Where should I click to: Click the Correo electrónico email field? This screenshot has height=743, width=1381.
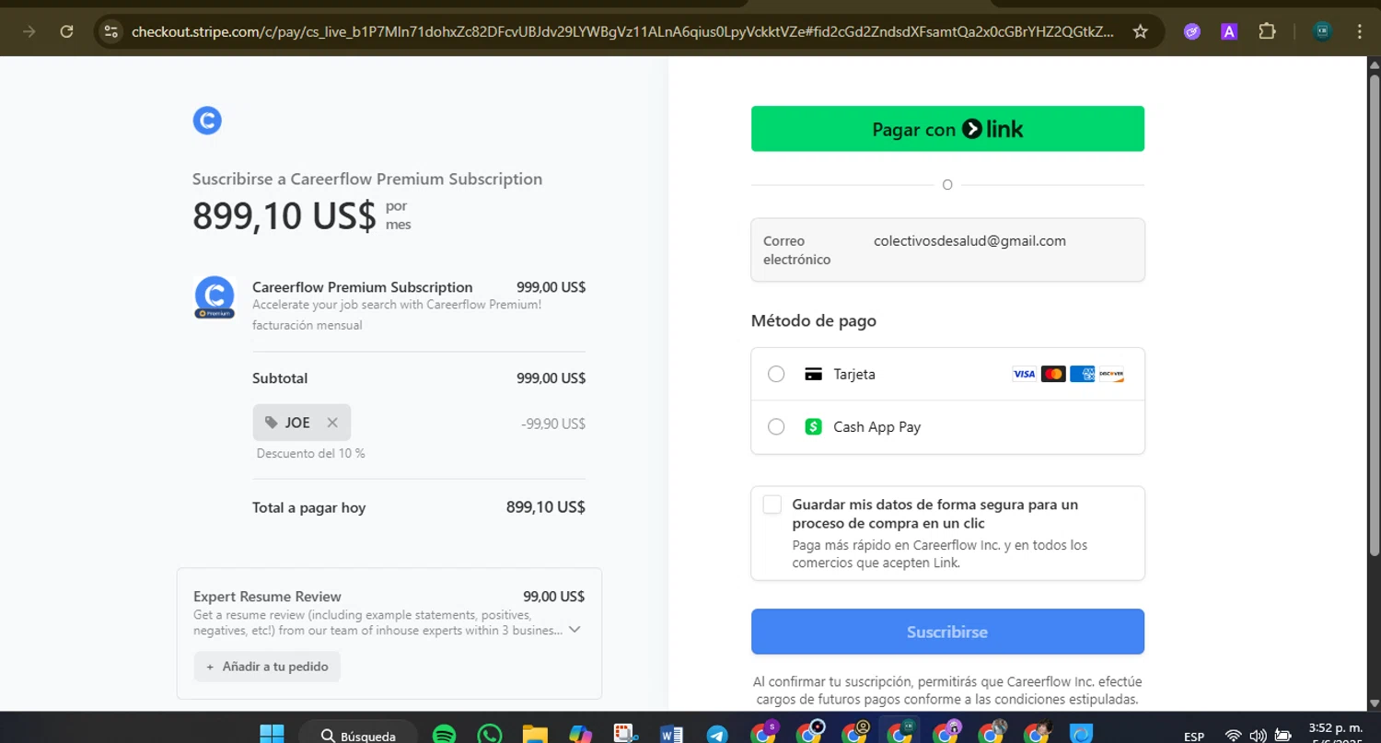[x=947, y=250]
